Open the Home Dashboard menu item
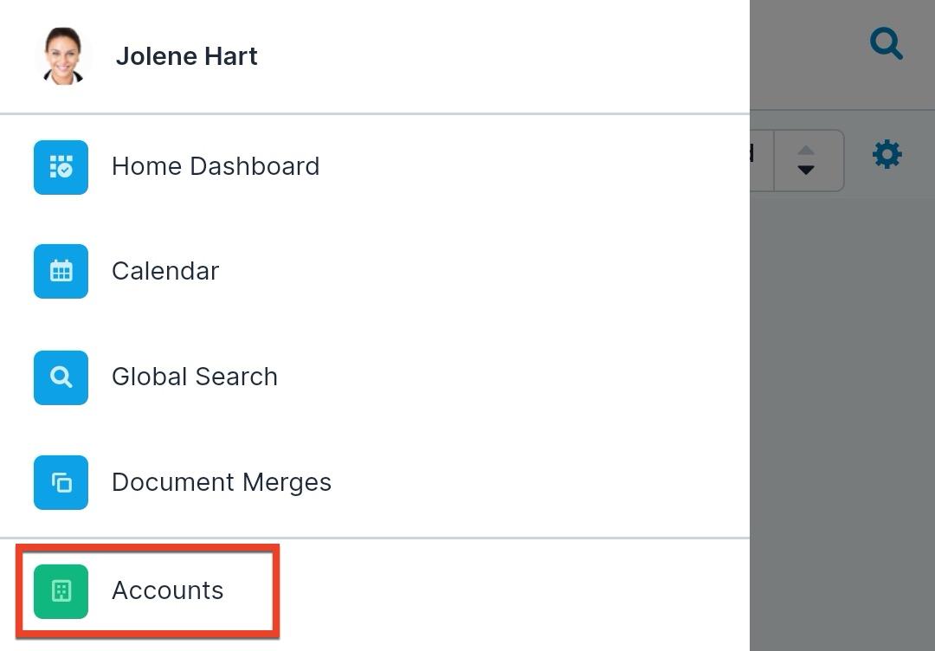This screenshot has height=651, width=935. (x=216, y=166)
